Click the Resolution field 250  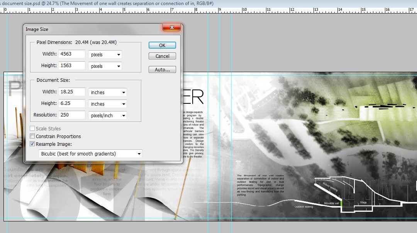72,115
